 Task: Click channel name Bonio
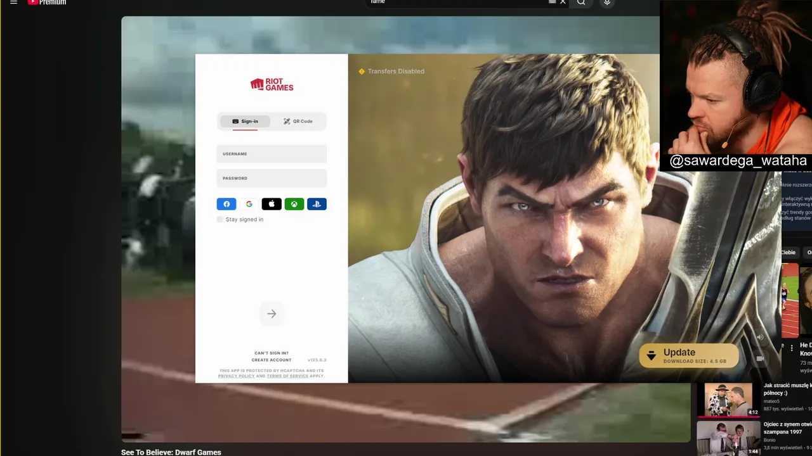coord(771,440)
